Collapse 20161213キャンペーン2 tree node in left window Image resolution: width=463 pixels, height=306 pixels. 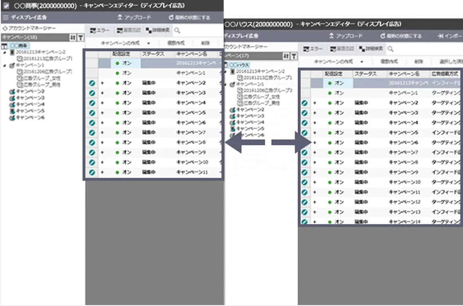coord(4,53)
